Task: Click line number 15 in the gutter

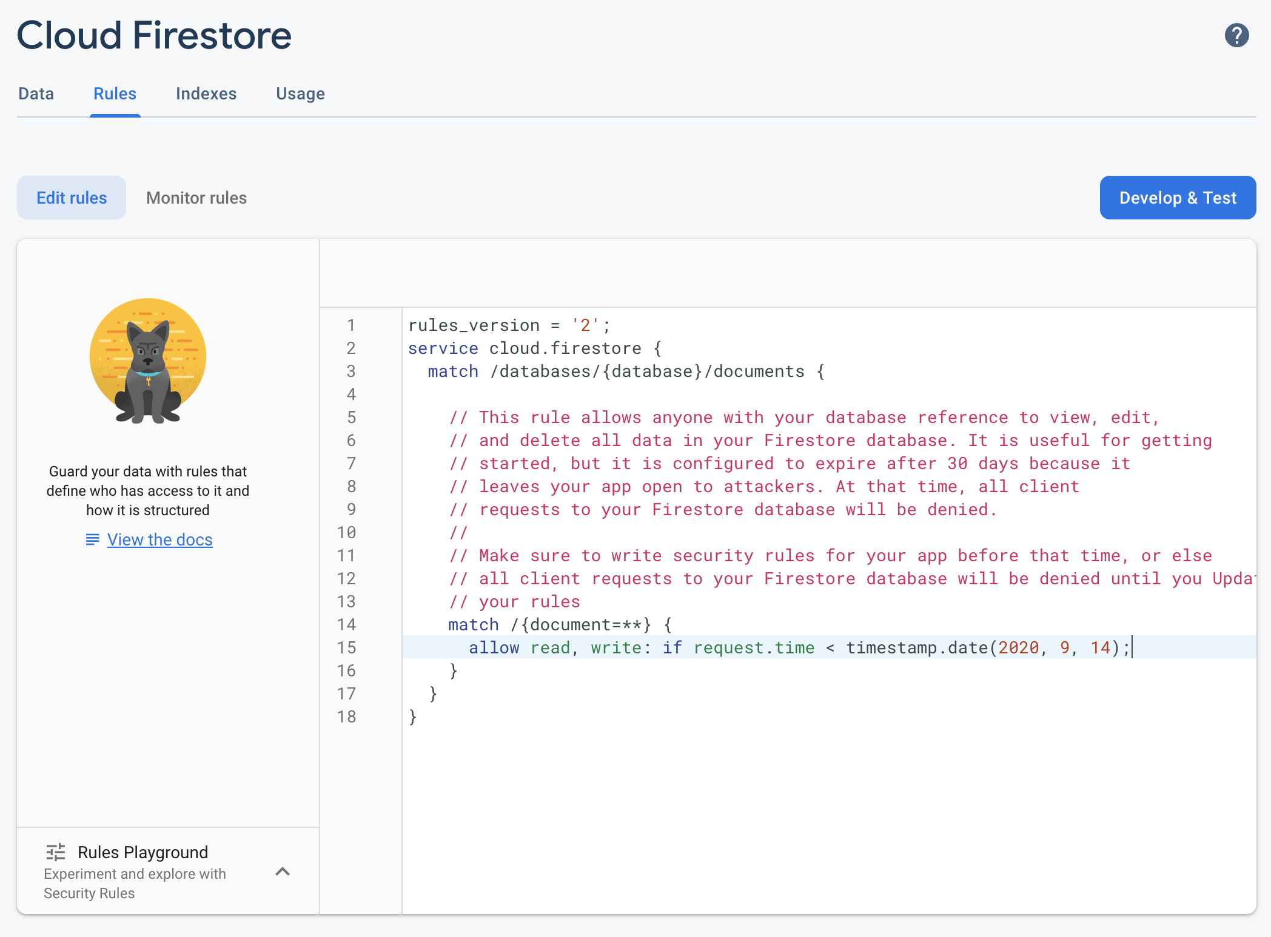Action: click(346, 647)
